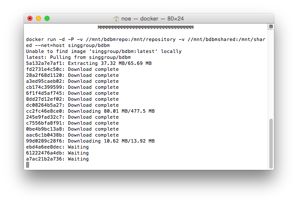Click the a7ac21b2a736 Waiting line

(x=57, y=159)
